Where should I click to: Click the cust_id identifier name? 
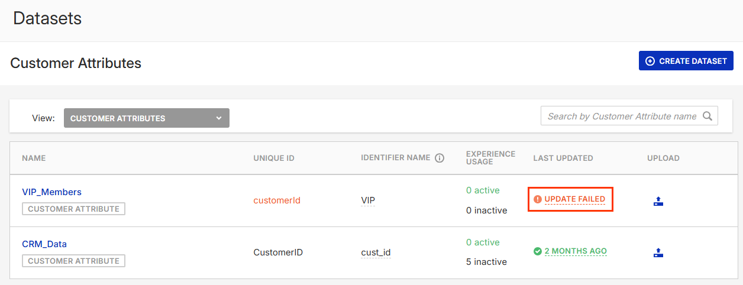(376, 252)
